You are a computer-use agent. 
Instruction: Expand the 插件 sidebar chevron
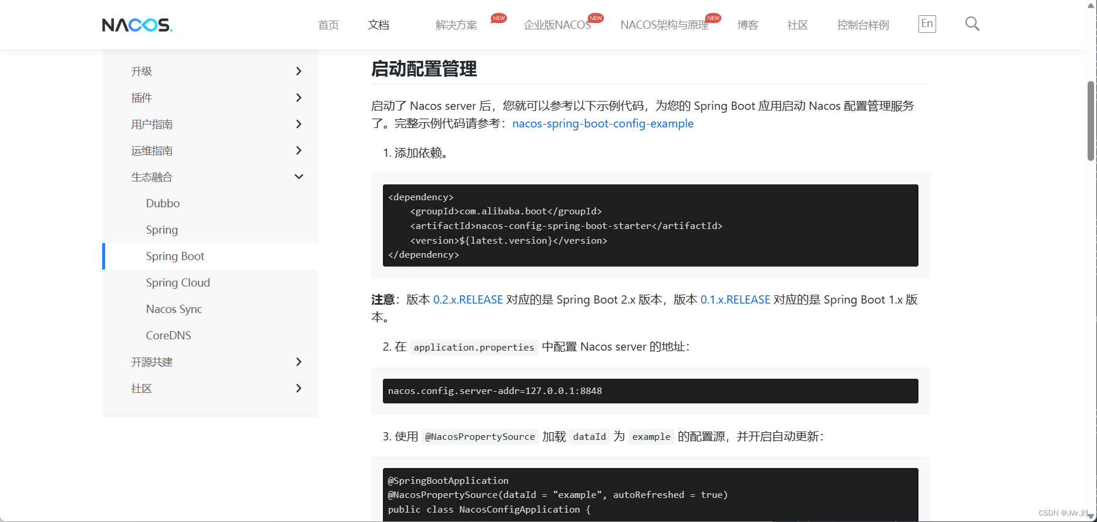(x=298, y=97)
